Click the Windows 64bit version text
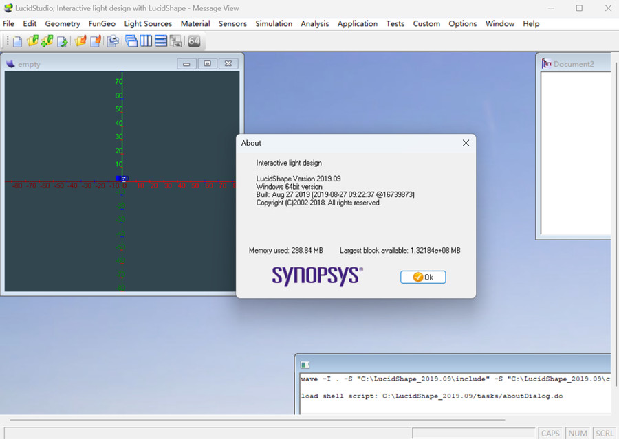 pos(289,187)
